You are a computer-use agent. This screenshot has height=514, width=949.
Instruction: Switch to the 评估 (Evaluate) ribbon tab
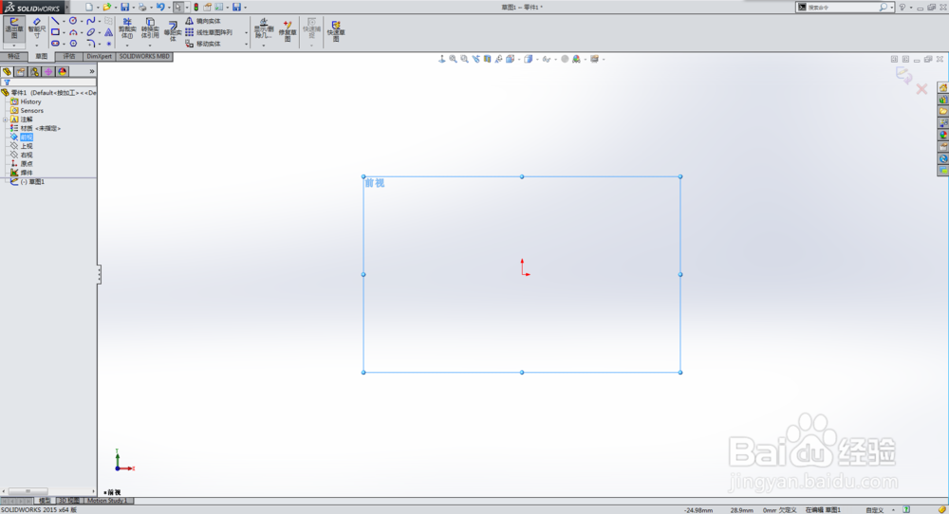pos(69,56)
